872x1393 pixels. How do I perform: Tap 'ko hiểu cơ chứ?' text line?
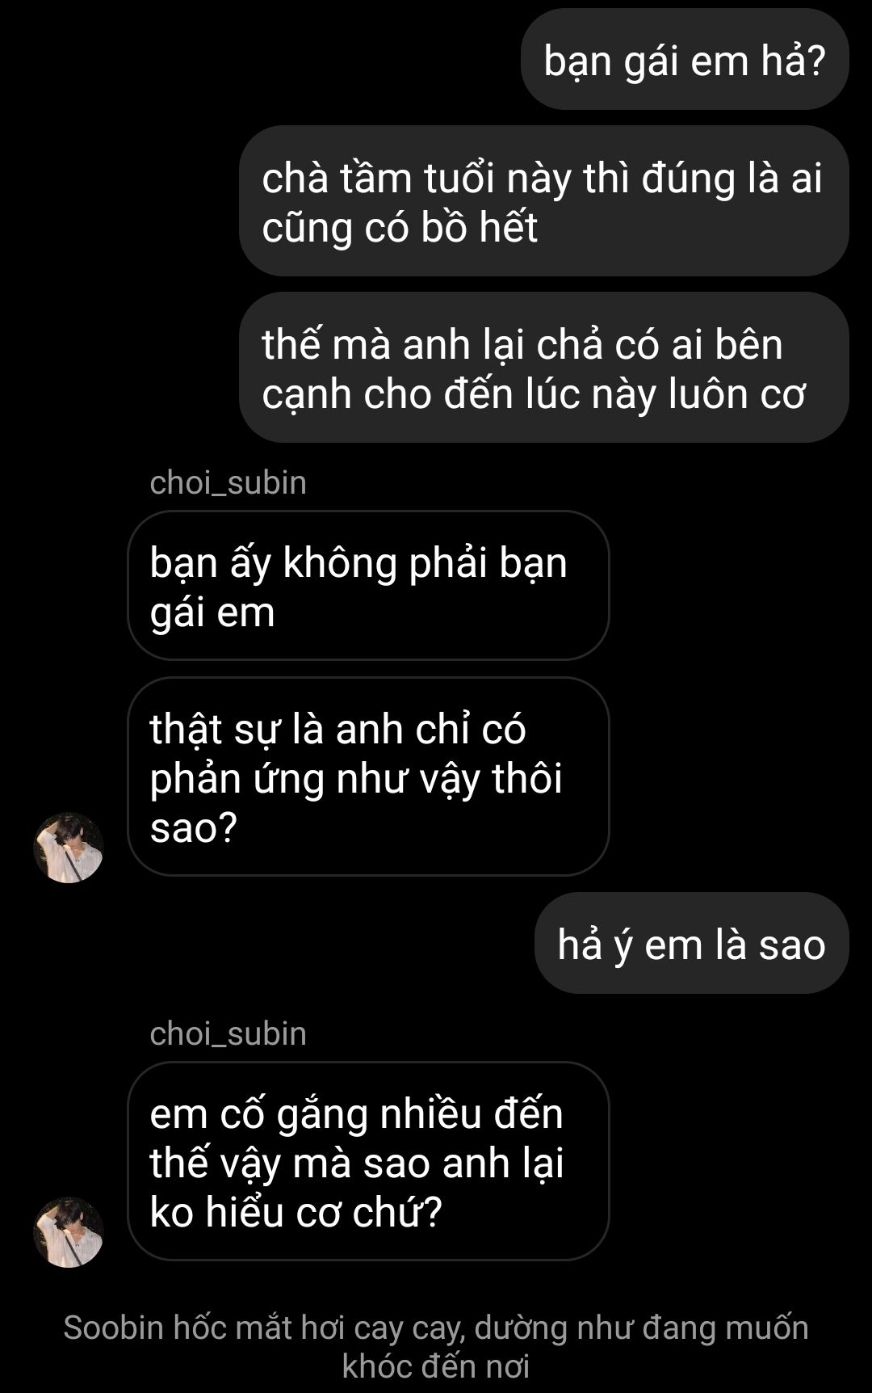[x=296, y=1212]
